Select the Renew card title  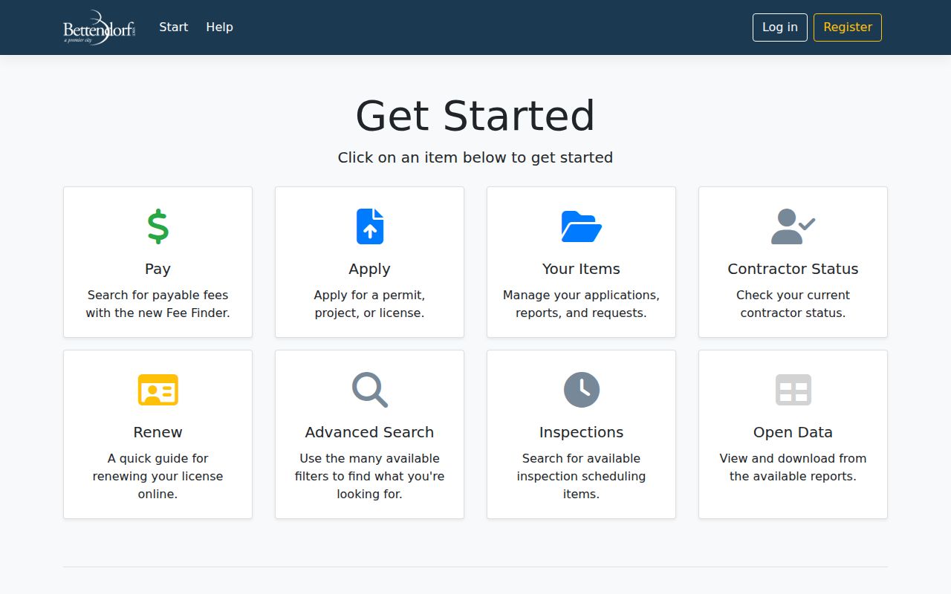point(158,432)
